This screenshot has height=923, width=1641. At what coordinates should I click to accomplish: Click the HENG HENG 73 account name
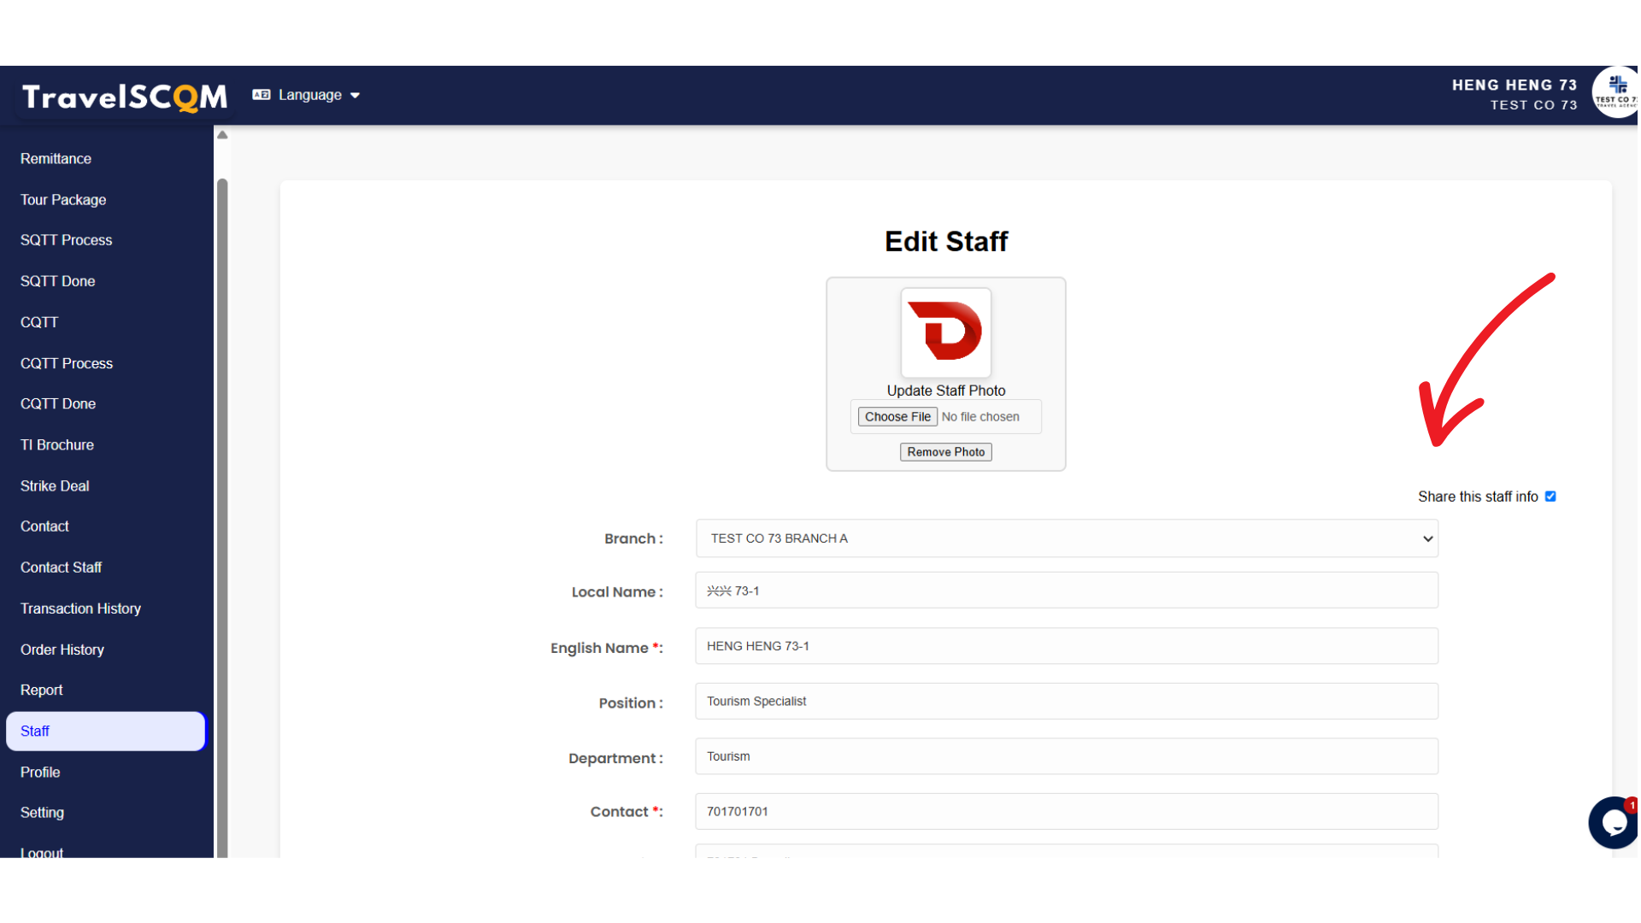tap(1514, 85)
